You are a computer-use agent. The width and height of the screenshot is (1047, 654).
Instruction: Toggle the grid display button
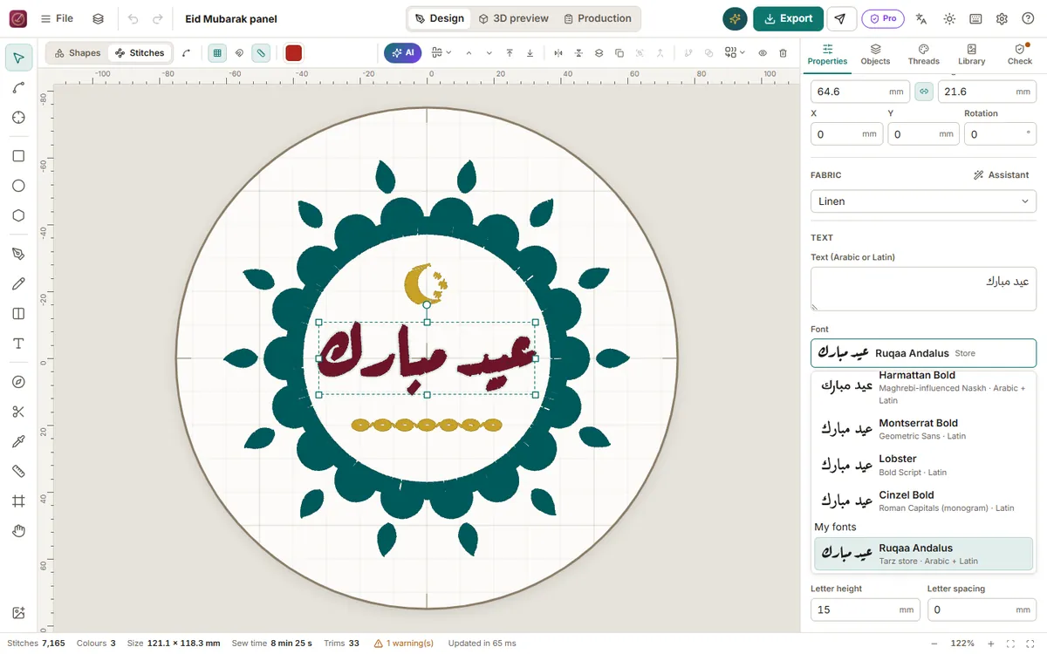click(216, 53)
